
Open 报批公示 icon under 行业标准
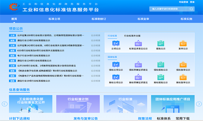click(x=161, y=43)
